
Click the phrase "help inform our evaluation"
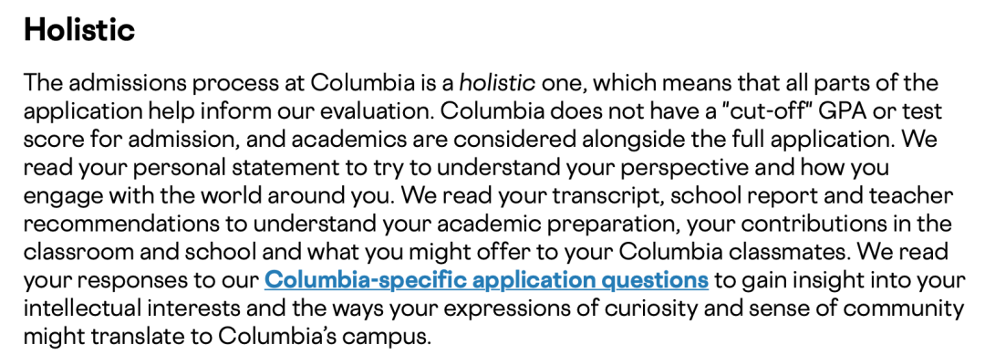292,111
